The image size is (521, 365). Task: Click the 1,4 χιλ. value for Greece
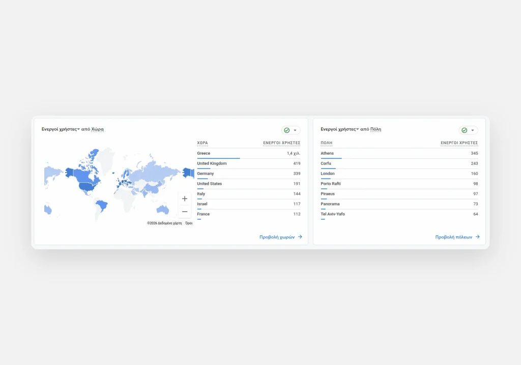[294, 153]
